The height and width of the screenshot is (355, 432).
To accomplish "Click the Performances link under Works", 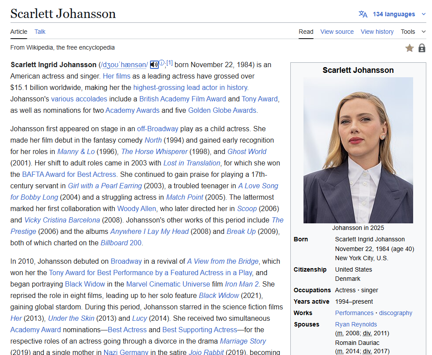I will pos(354,313).
